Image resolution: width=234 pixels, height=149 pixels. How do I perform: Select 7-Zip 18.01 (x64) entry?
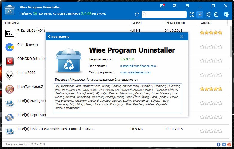tap(31, 31)
